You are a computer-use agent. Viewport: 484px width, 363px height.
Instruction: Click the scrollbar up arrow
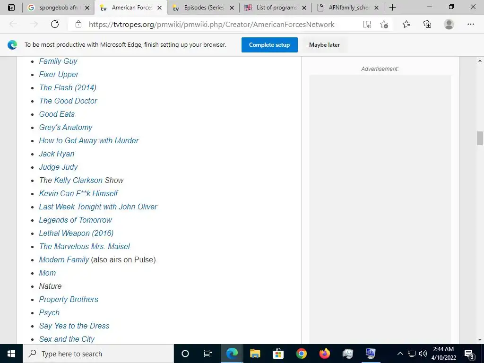pos(480,61)
